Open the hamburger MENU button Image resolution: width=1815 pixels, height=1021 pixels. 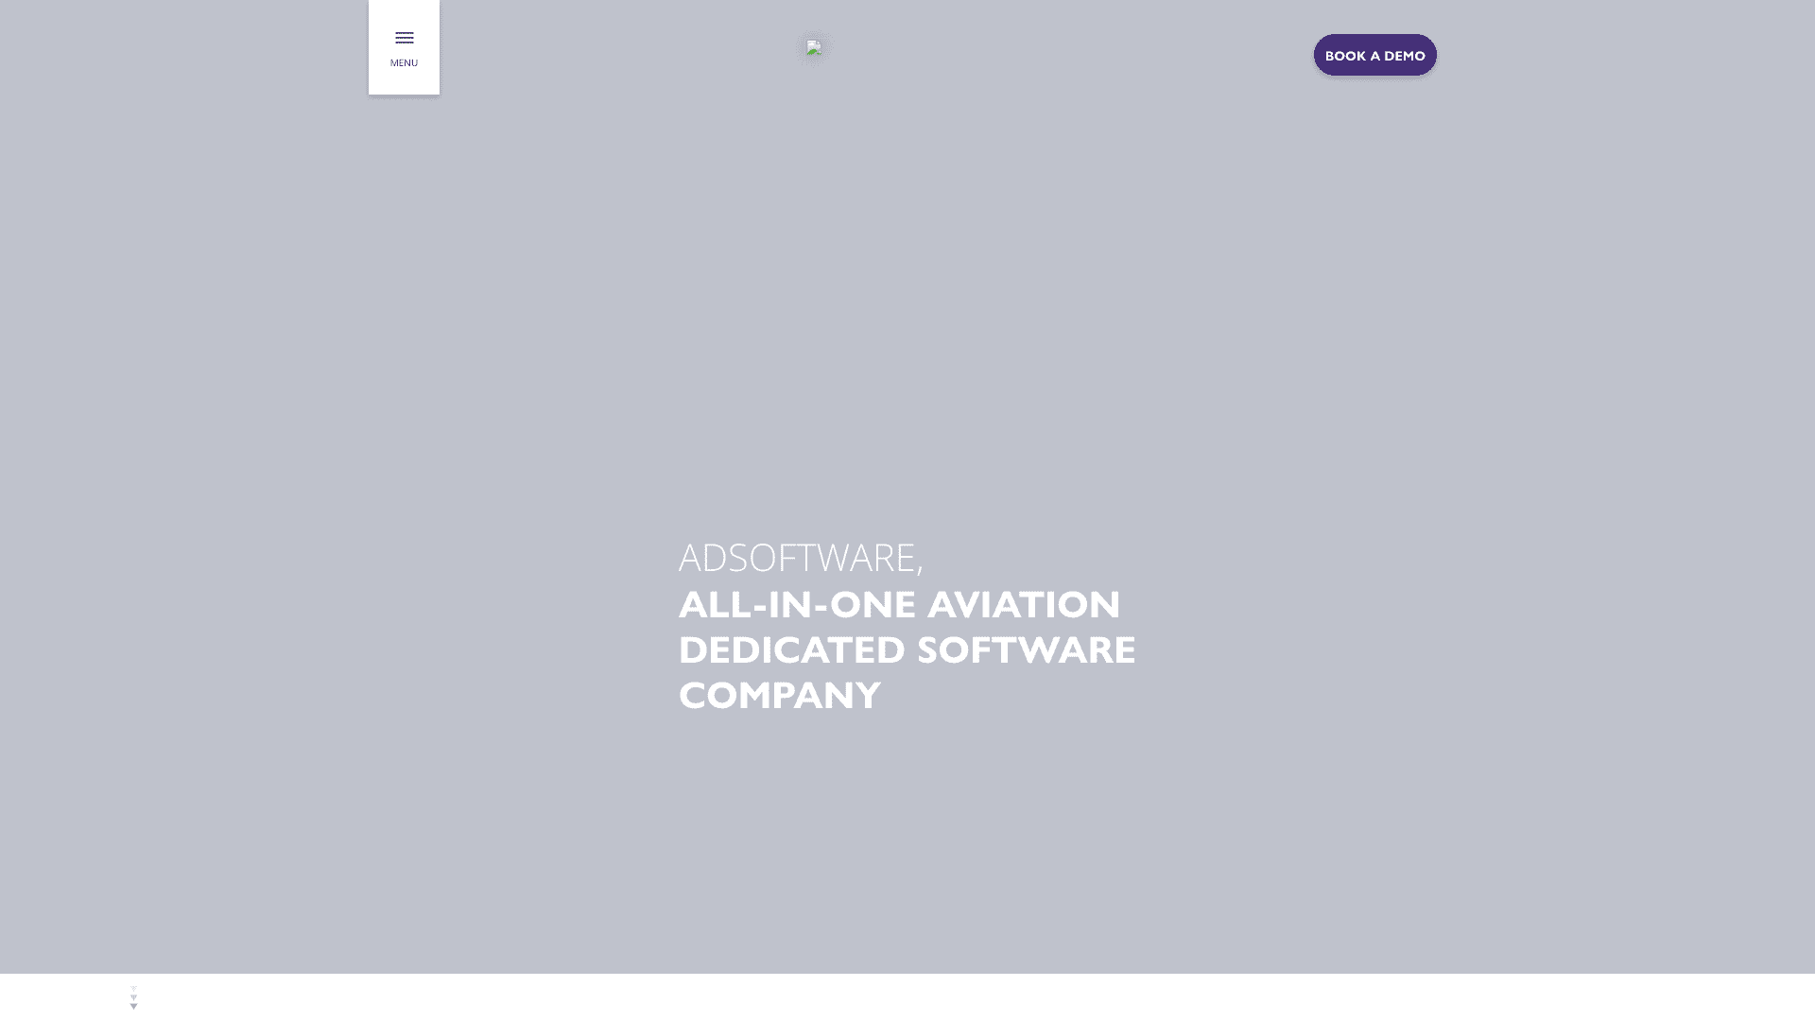(x=404, y=47)
